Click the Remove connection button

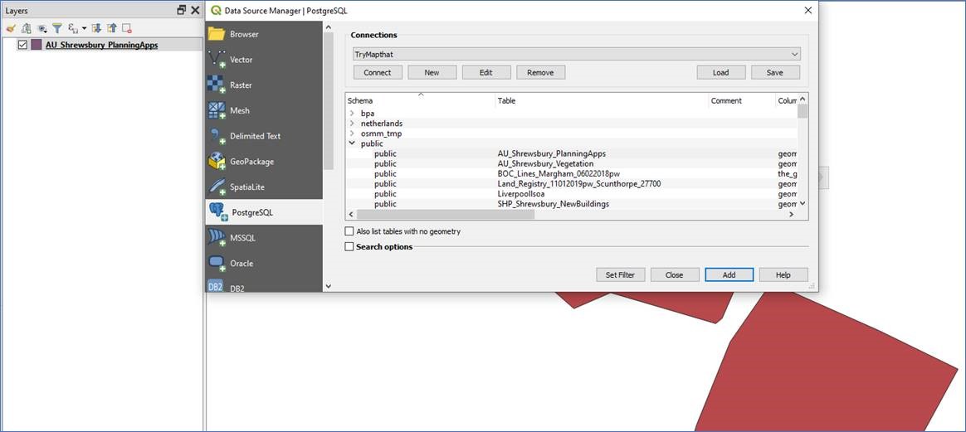540,73
